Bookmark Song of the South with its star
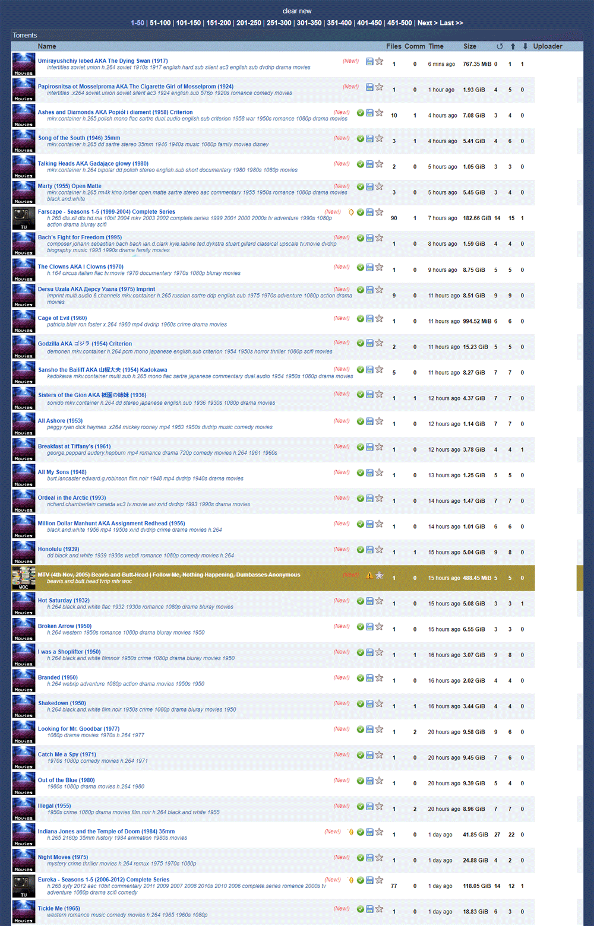The image size is (594, 926). coord(379,138)
